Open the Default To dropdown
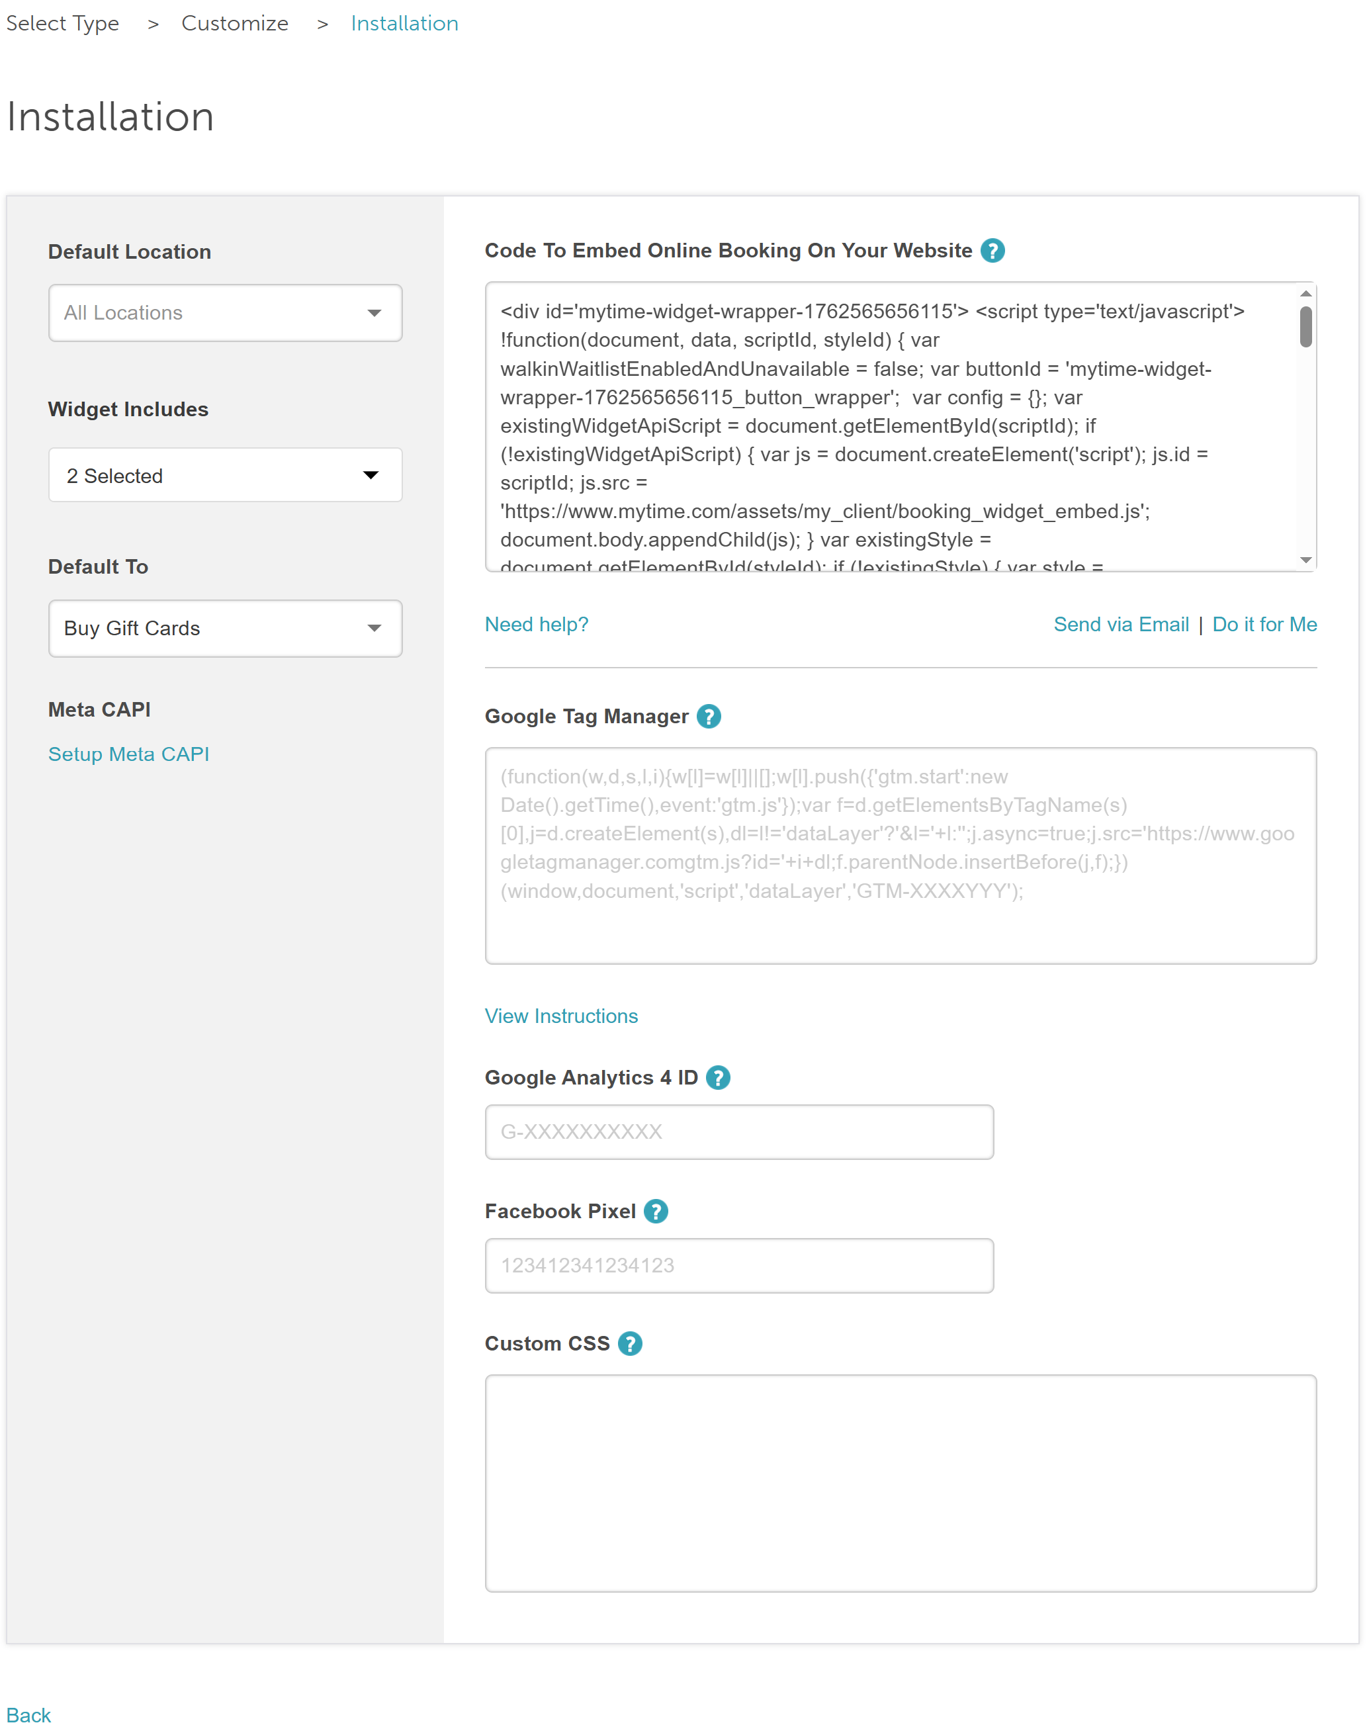Image resolution: width=1367 pixels, height=1729 pixels. tap(225, 629)
